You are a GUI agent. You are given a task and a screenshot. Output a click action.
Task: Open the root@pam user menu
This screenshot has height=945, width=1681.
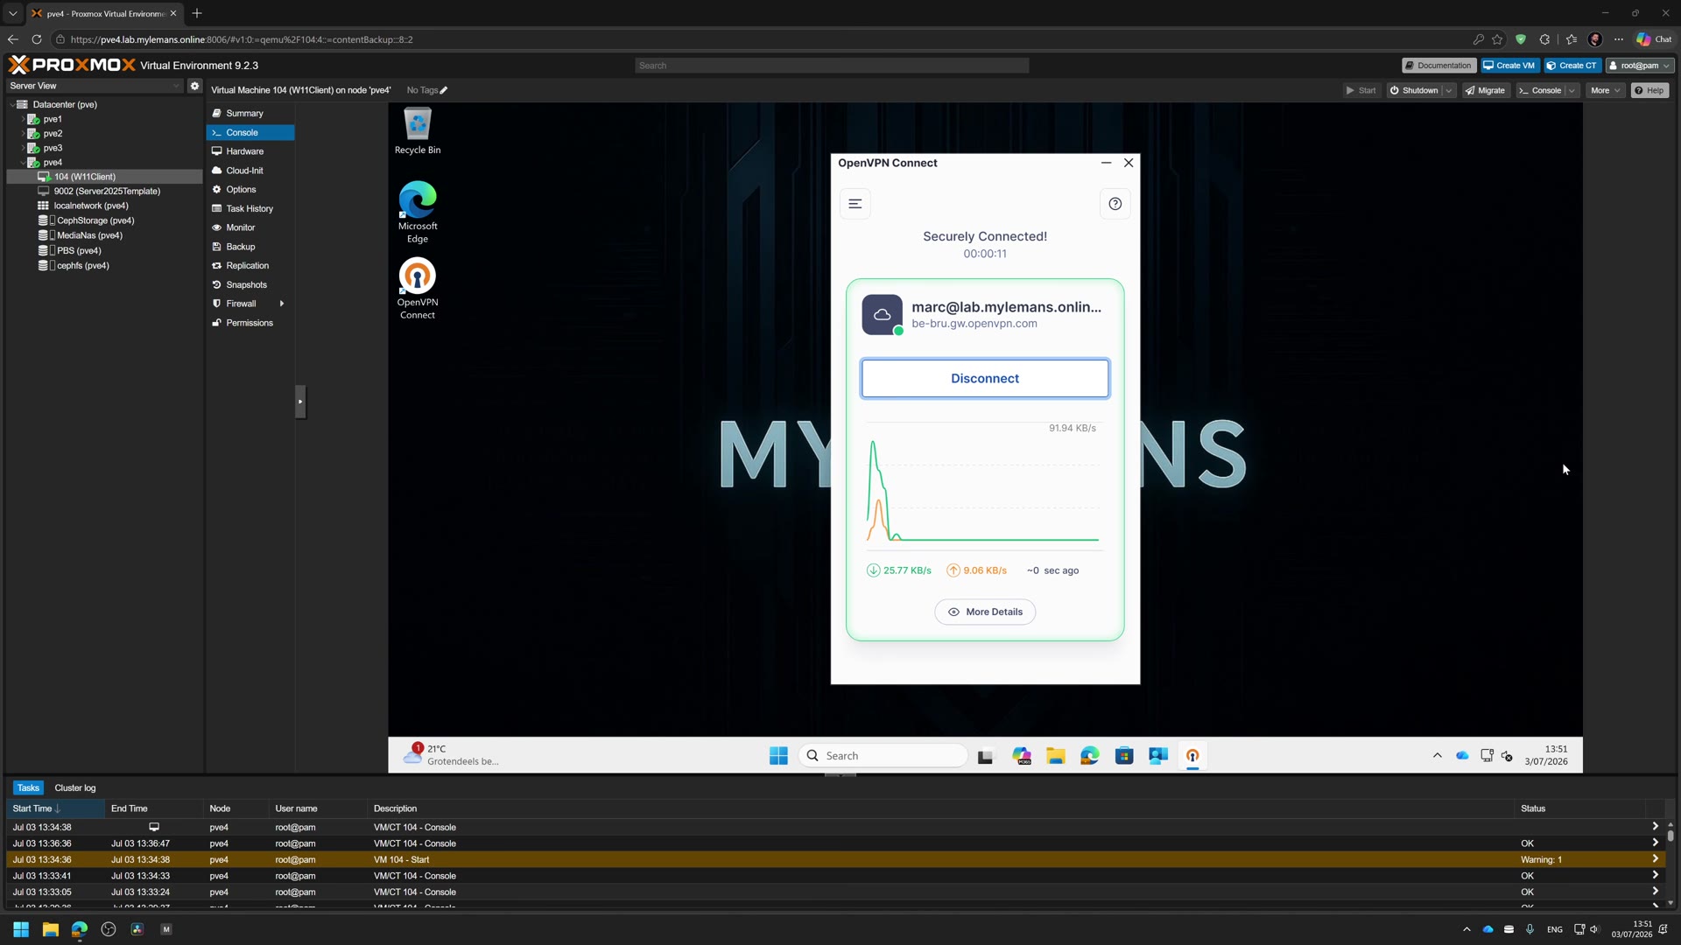1640,66
